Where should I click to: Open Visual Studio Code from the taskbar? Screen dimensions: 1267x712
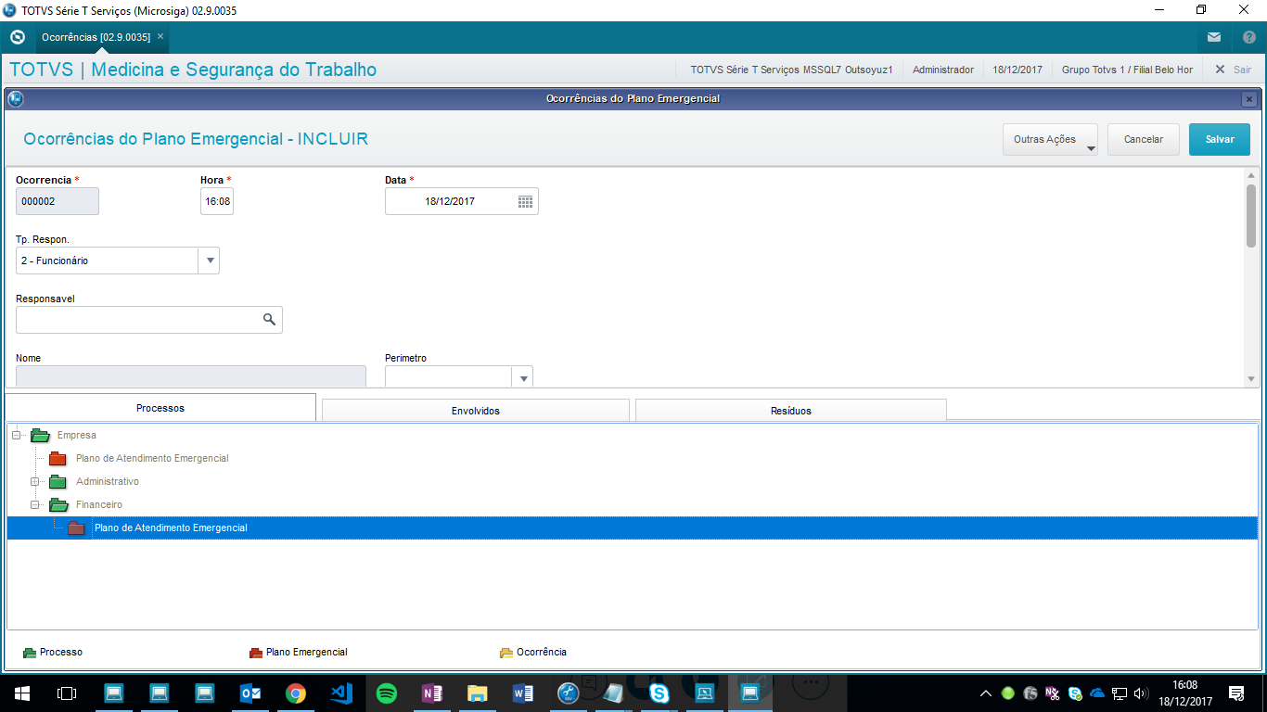[x=341, y=693]
